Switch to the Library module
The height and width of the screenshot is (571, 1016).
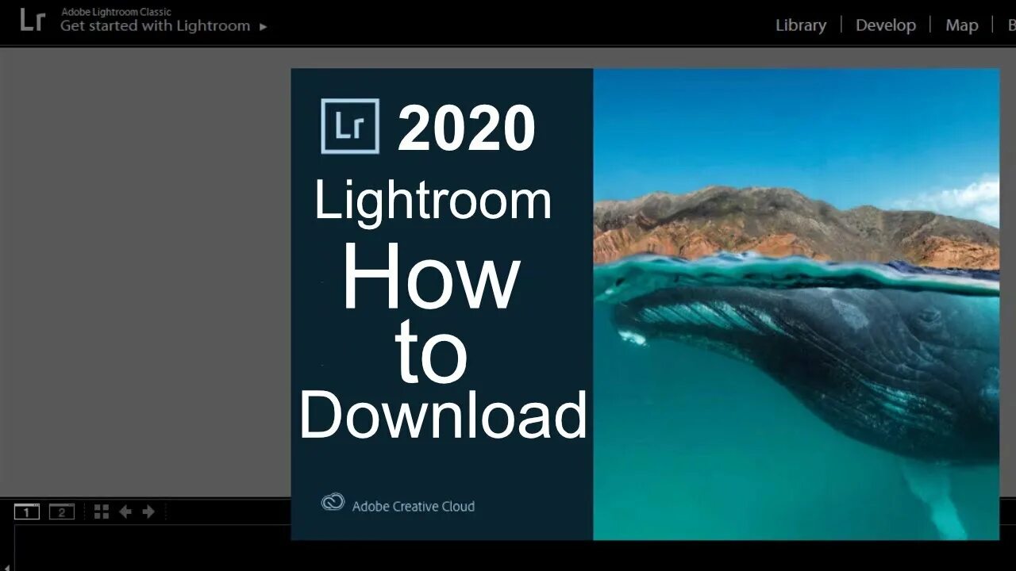[x=801, y=25]
